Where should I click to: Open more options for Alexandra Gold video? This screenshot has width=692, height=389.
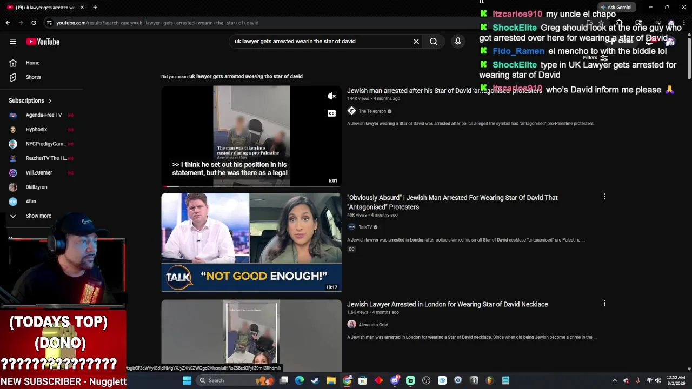604,304
